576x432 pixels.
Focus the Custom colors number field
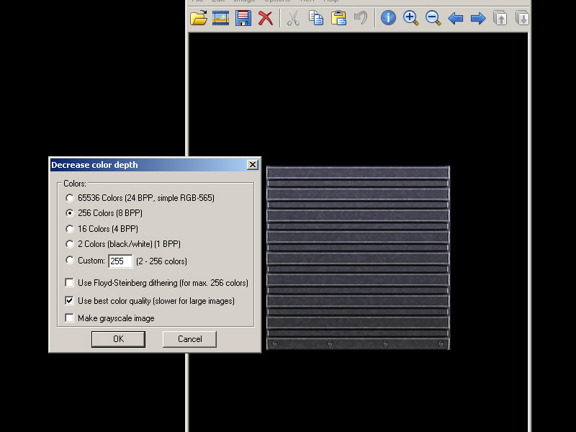point(120,261)
